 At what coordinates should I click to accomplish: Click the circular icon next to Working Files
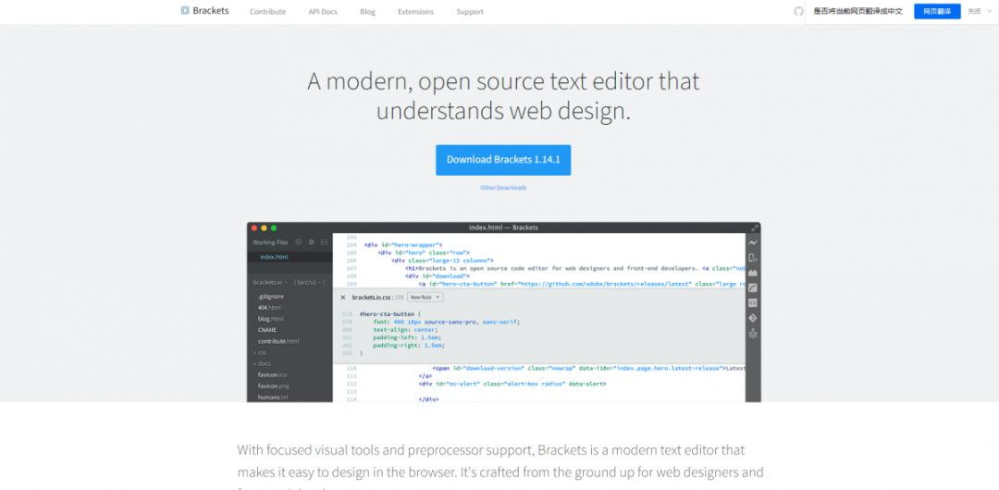tap(298, 242)
